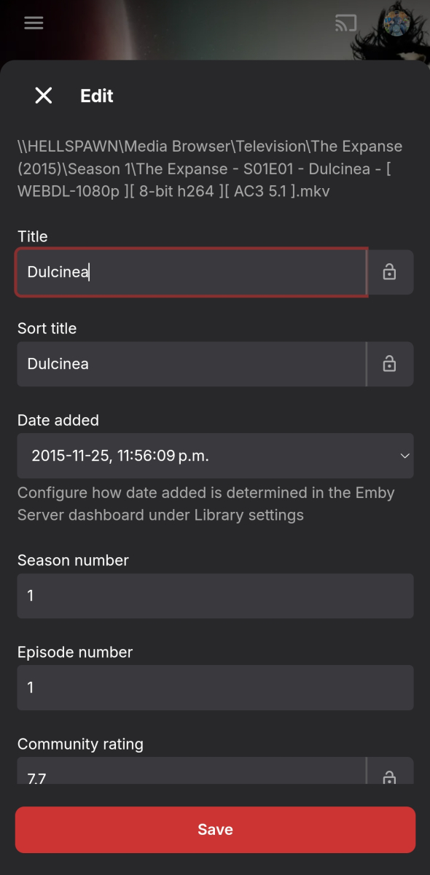This screenshot has height=875, width=430.
Task: Edit the Season number field
Action: point(215,596)
